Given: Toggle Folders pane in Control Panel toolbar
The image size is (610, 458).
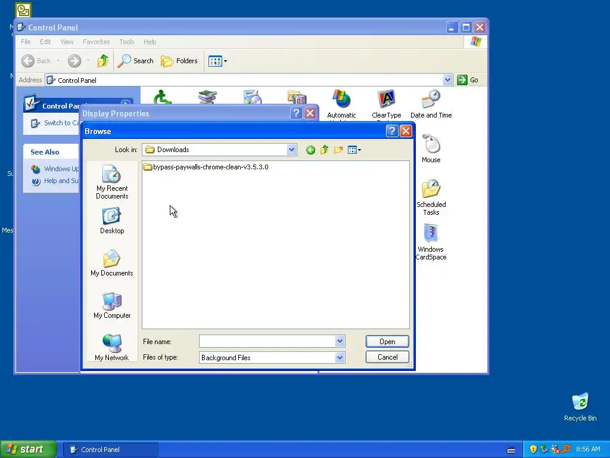Looking at the screenshot, I should pos(179,61).
